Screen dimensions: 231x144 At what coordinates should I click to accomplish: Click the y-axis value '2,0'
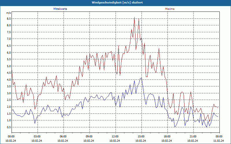coord(9,107)
